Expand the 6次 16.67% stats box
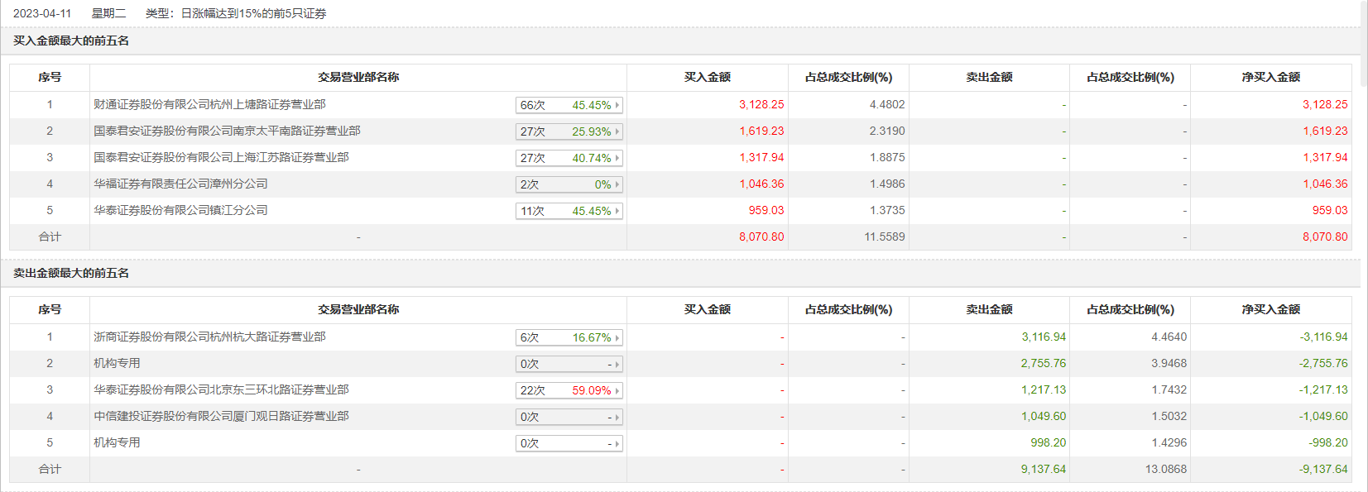The width and height of the screenshot is (1368, 492). coord(569,337)
